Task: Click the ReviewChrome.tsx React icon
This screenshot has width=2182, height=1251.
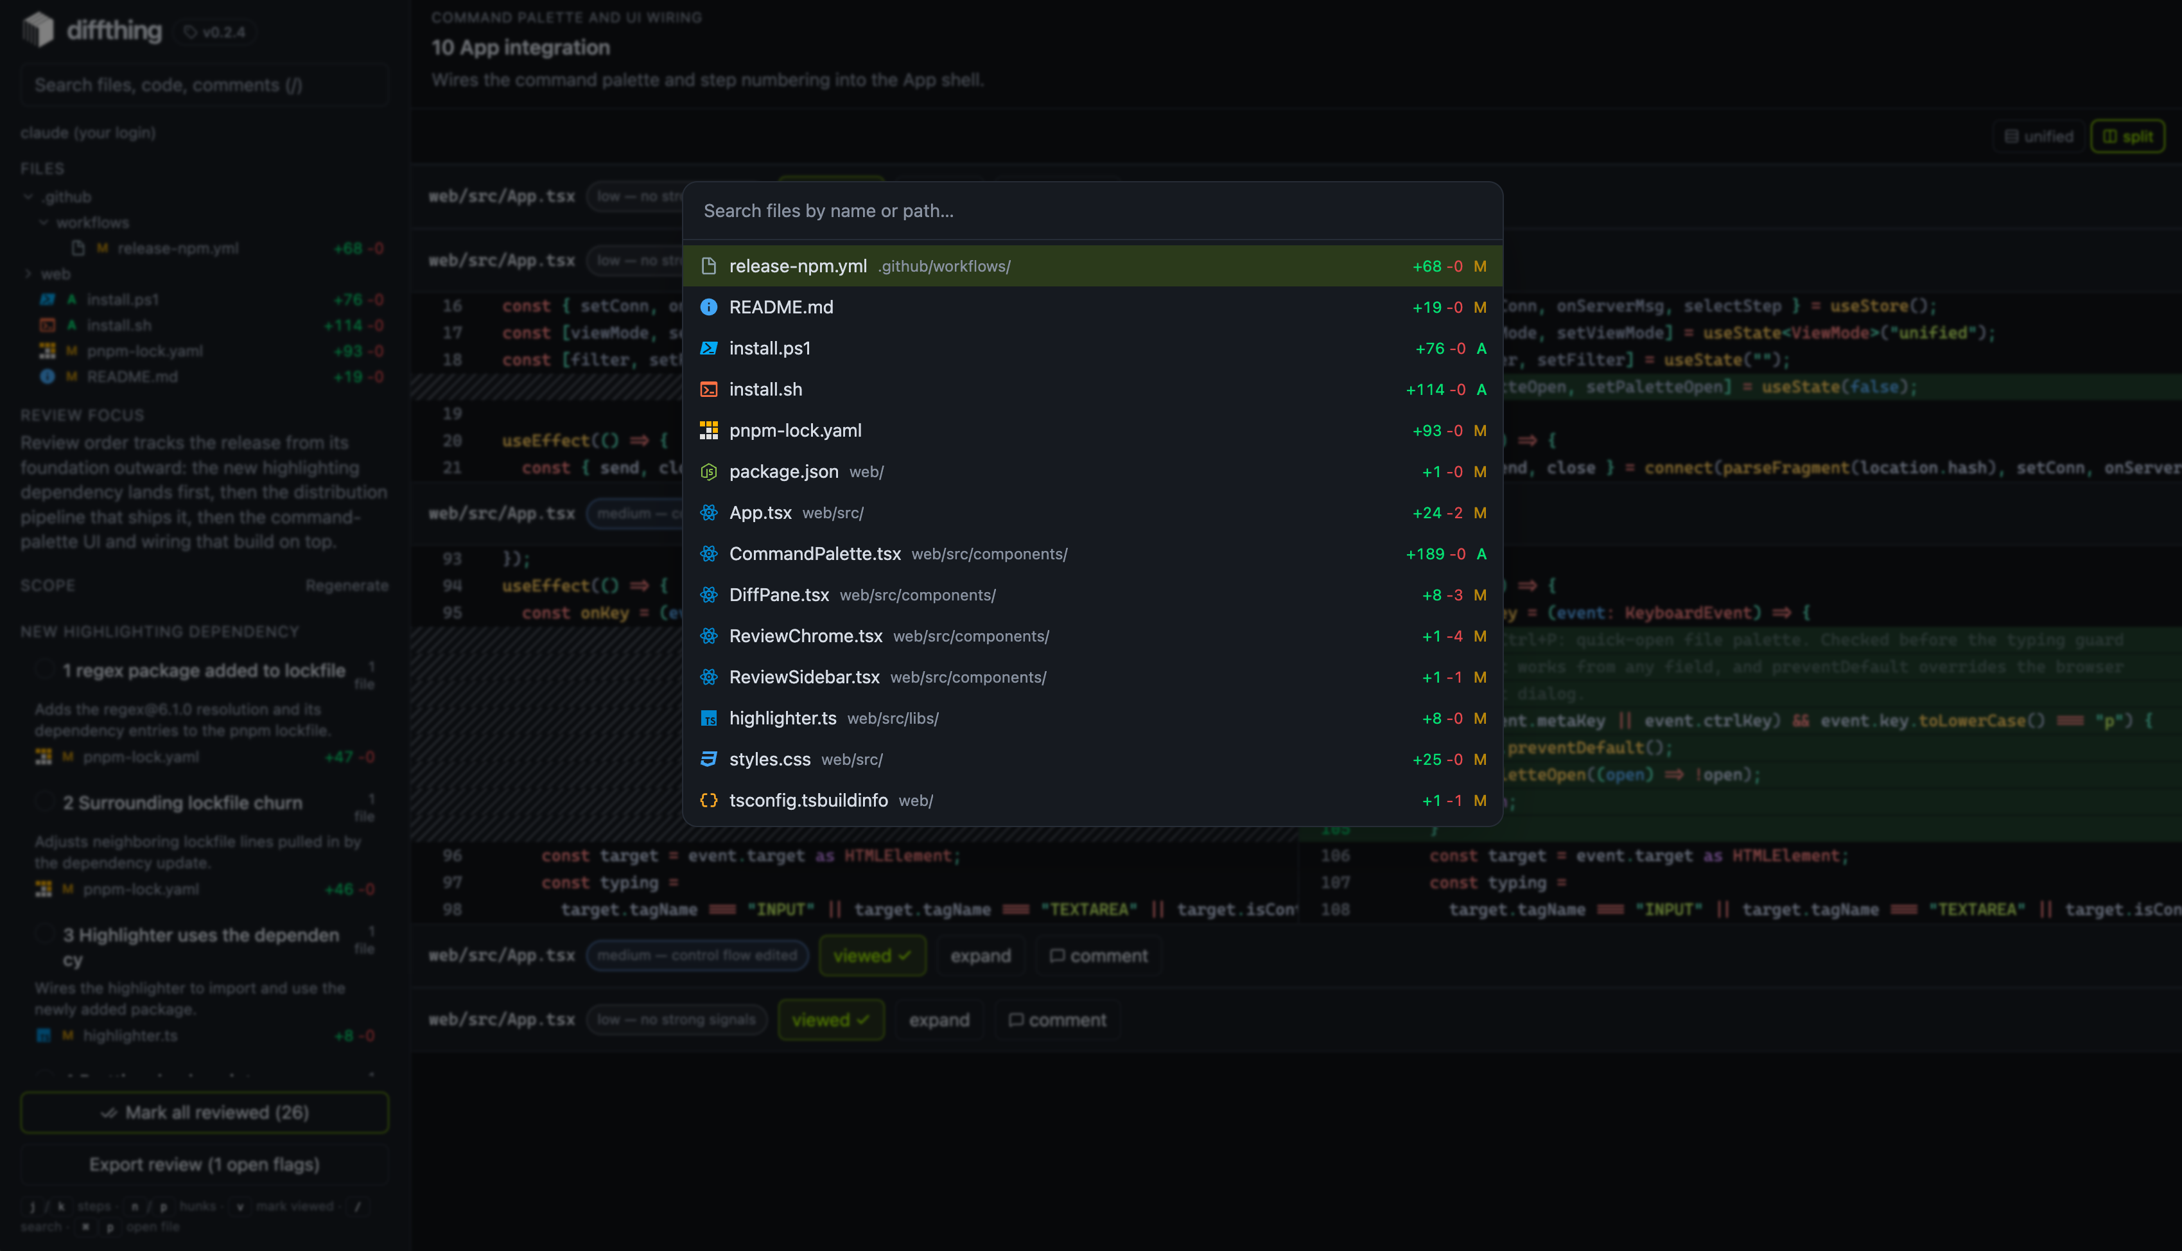Action: point(708,636)
